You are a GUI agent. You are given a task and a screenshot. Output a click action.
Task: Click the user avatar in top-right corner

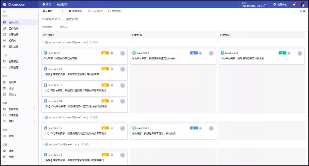coord(303,5)
